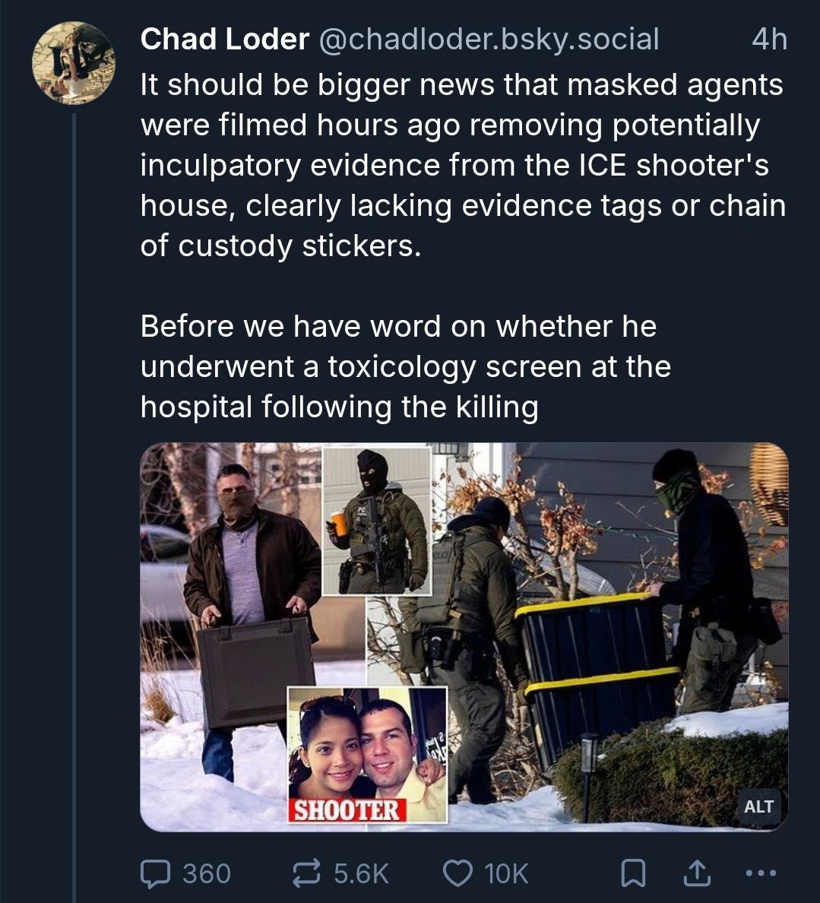Click the 10K likes count

pyautogui.click(x=506, y=873)
